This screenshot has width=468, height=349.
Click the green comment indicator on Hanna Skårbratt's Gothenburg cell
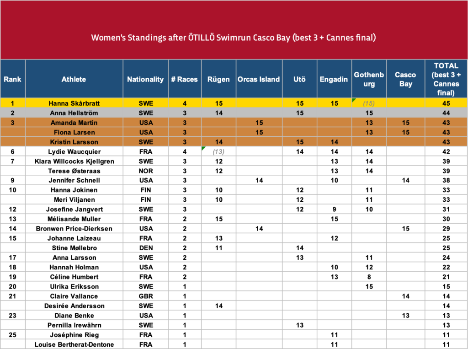click(x=354, y=100)
